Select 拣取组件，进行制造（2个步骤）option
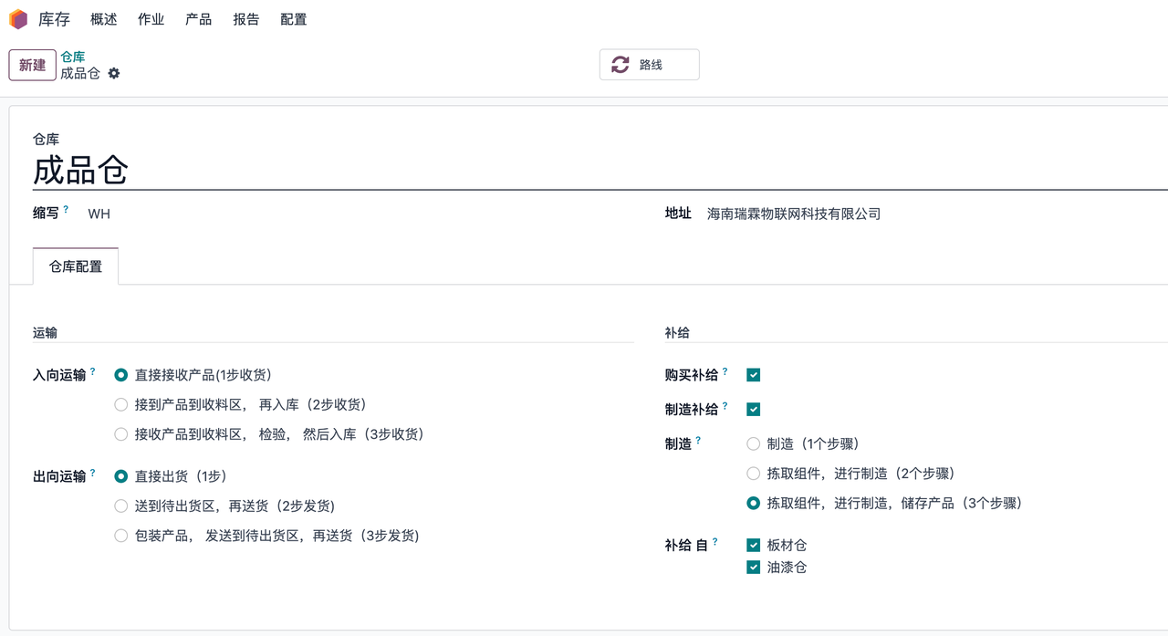The width and height of the screenshot is (1168, 636). [x=754, y=474]
